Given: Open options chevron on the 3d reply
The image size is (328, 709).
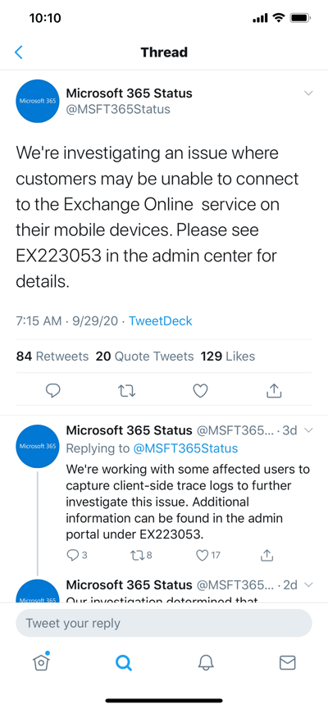Looking at the screenshot, I should point(308,429).
